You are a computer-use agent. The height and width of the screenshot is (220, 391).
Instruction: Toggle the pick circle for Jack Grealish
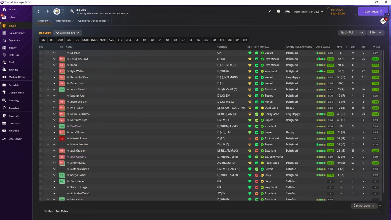tap(41, 151)
